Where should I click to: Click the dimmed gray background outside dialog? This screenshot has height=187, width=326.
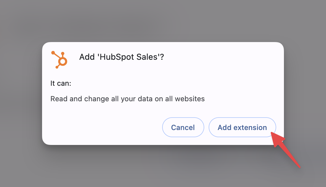(x=163, y=21)
